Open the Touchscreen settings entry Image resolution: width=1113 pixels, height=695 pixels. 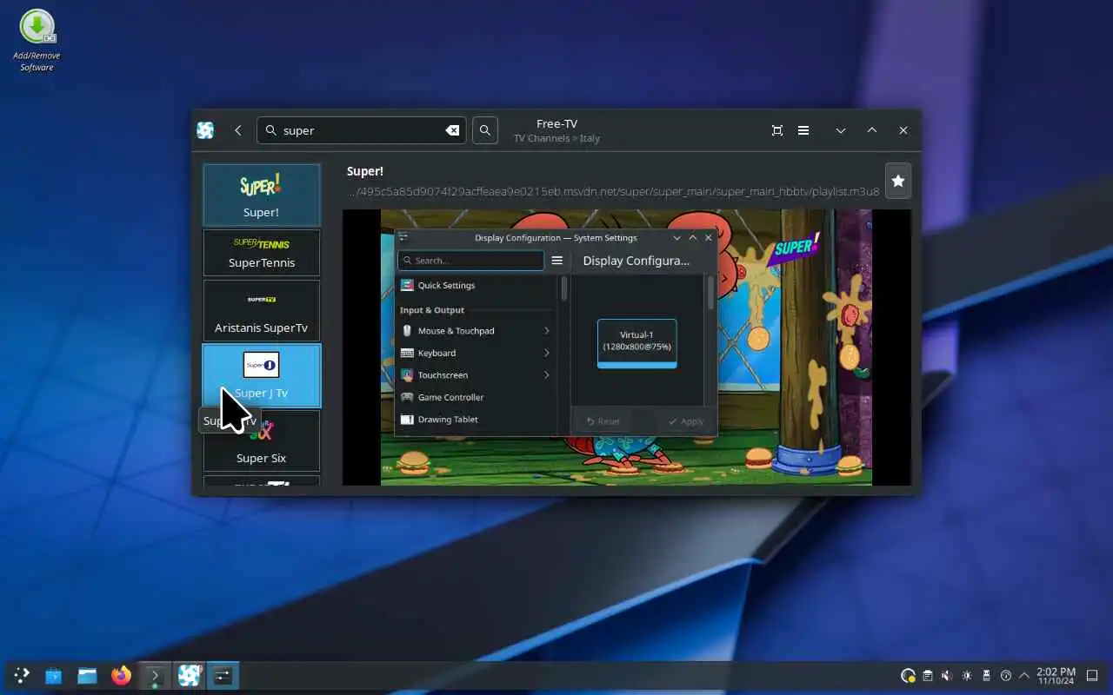(476, 374)
